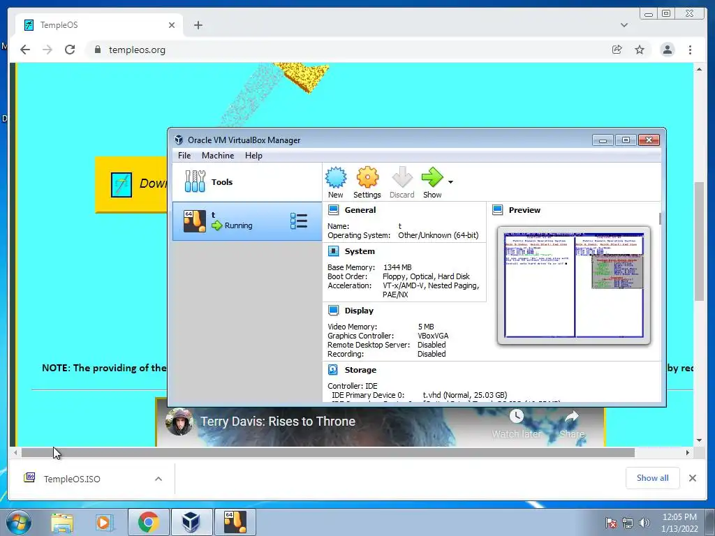715x536 pixels.
Task: Click the page scroll down arrow
Action: (x=700, y=440)
